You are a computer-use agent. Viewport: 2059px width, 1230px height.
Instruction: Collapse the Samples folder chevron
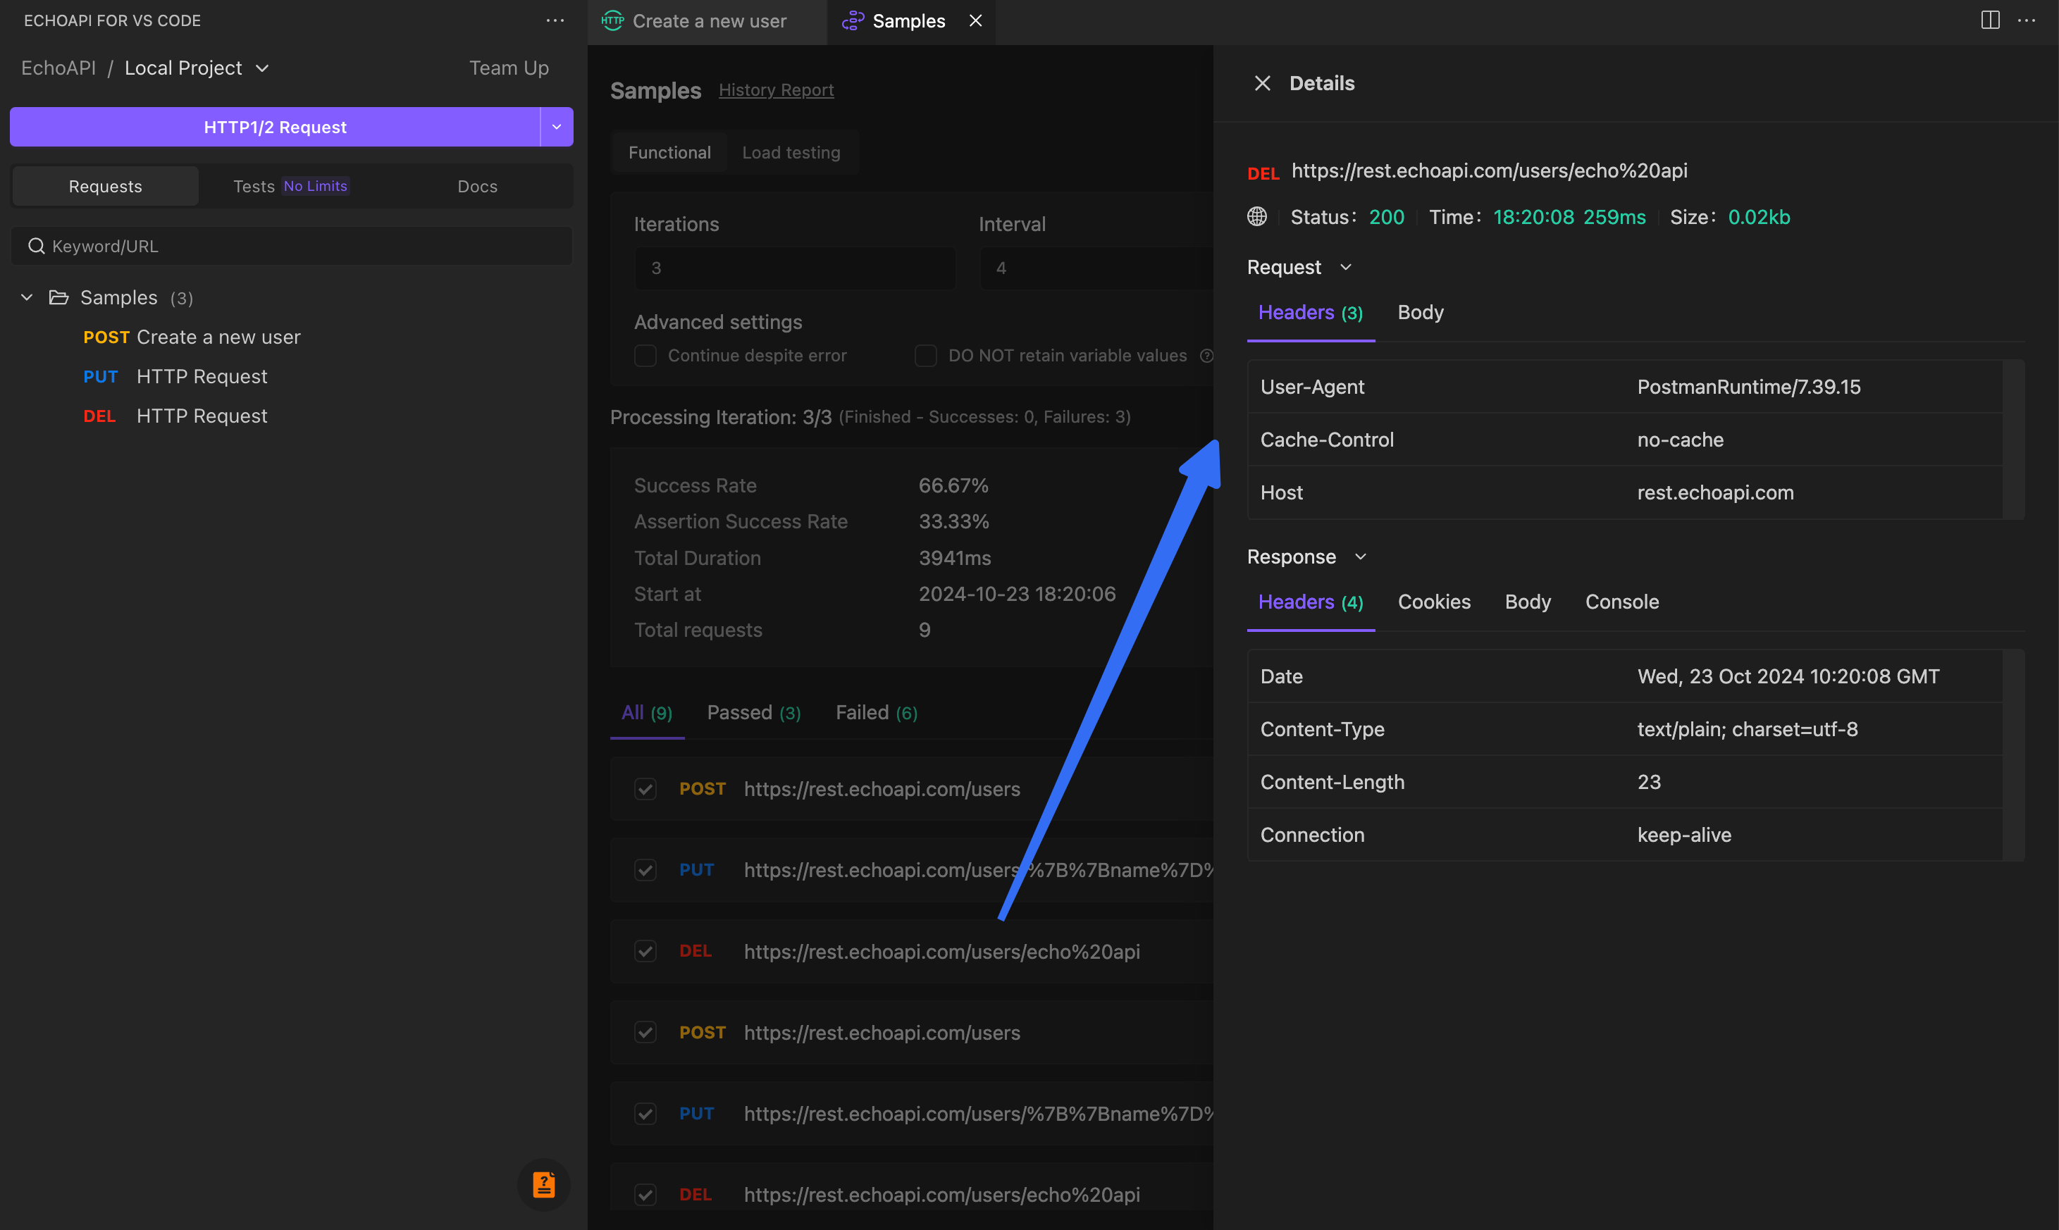(27, 297)
